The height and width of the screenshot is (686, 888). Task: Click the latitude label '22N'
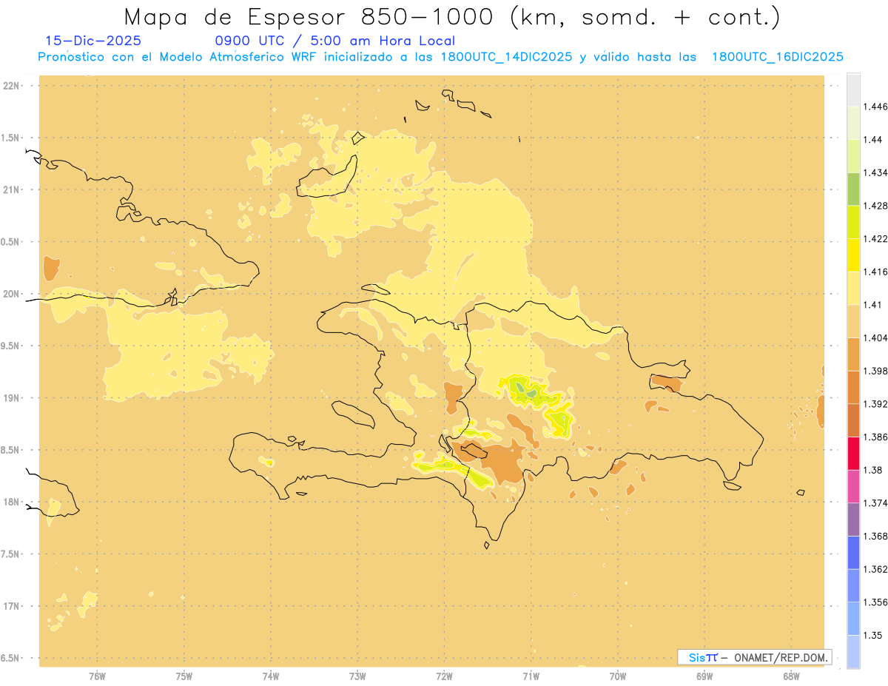tap(11, 86)
